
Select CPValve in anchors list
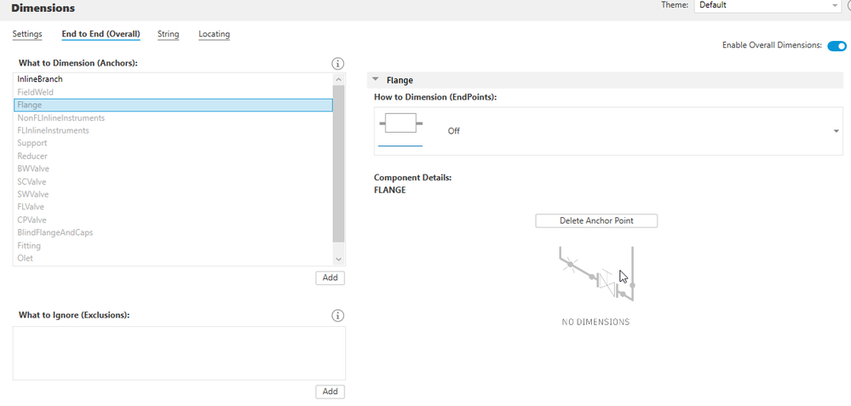[x=173, y=220]
